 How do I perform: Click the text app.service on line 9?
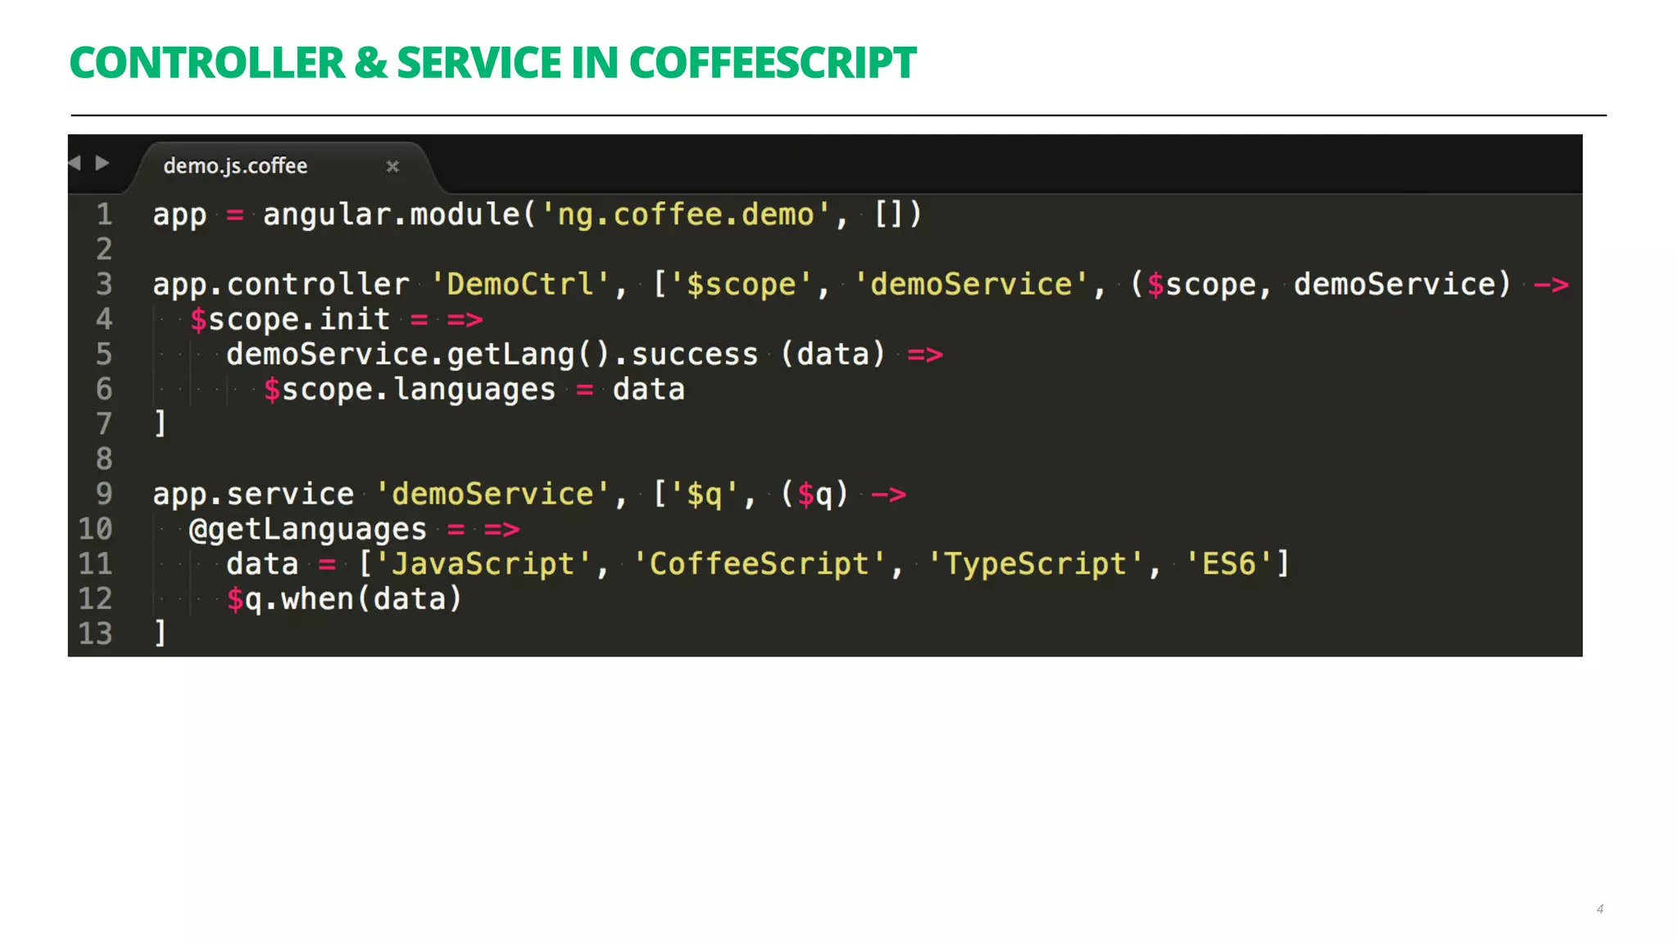(253, 494)
